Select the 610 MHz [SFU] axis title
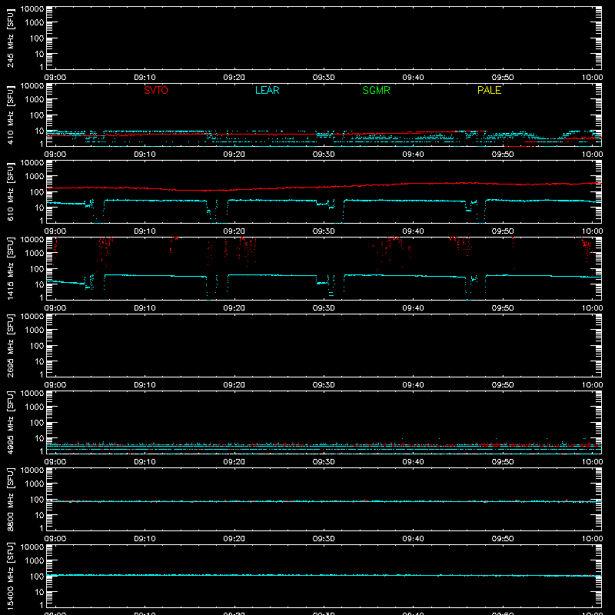The image size is (615, 615). (10, 192)
